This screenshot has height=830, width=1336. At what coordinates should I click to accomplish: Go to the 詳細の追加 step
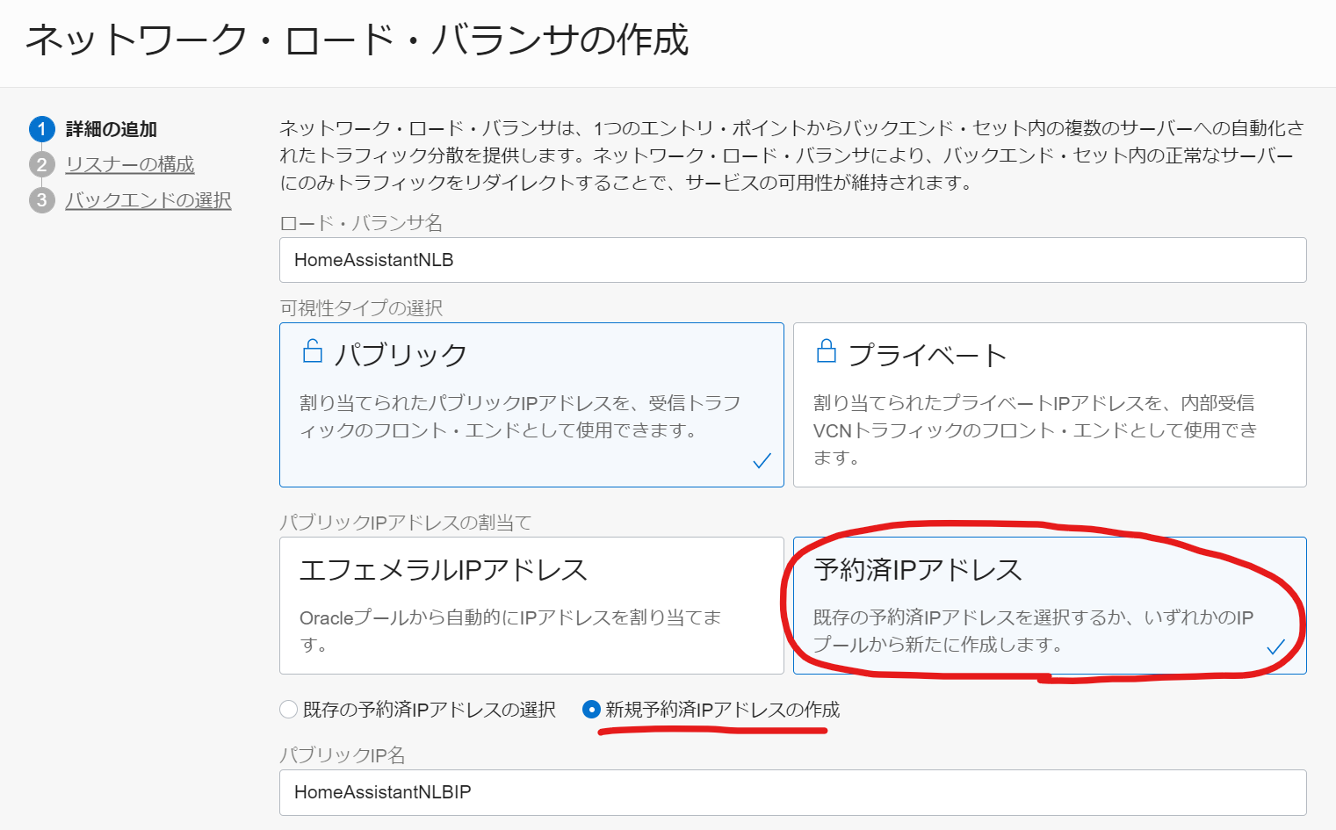pos(112,129)
